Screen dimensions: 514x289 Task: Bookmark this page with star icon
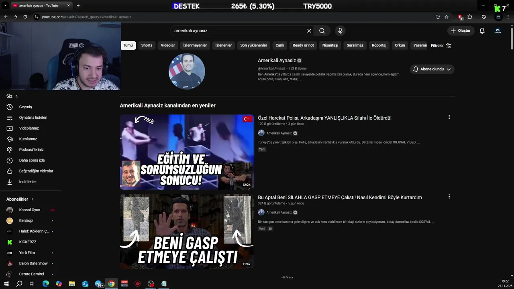click(447, 17)
